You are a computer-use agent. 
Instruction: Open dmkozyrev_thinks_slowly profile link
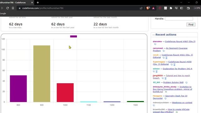coord(165,87)
